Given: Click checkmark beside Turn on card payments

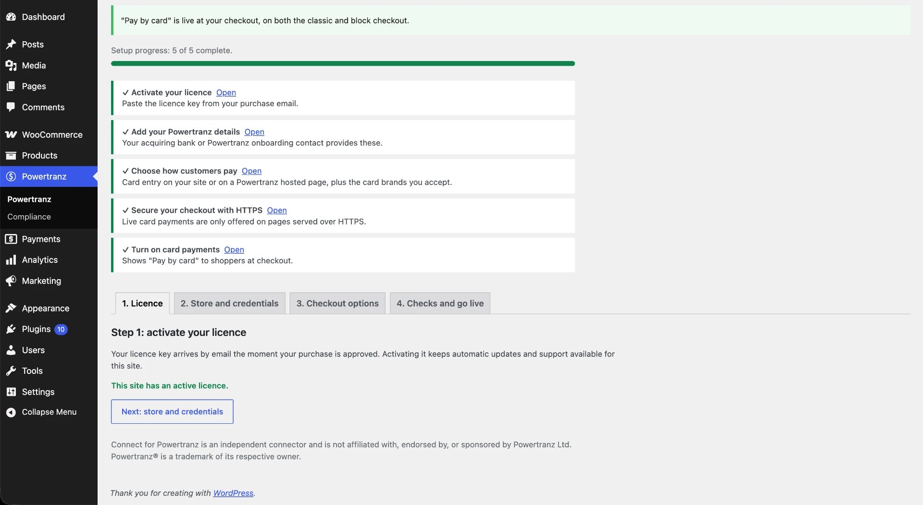Looking at the screenshot, I should [125, 250].
